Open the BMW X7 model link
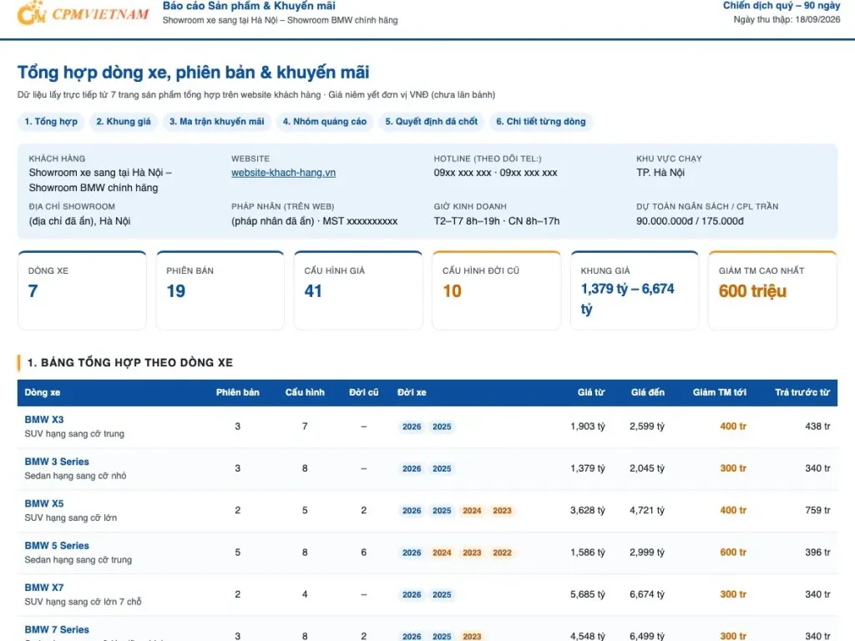The height and width of the screenshot is (641, 855). tap(44, 588)
